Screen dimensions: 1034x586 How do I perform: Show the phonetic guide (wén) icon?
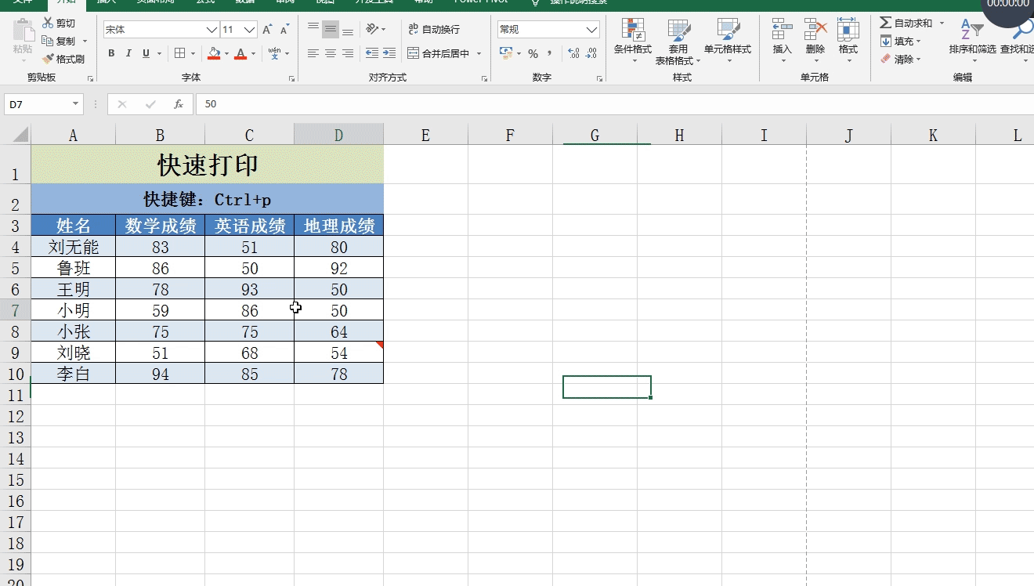pyautogui.click(x=274, y=53)
